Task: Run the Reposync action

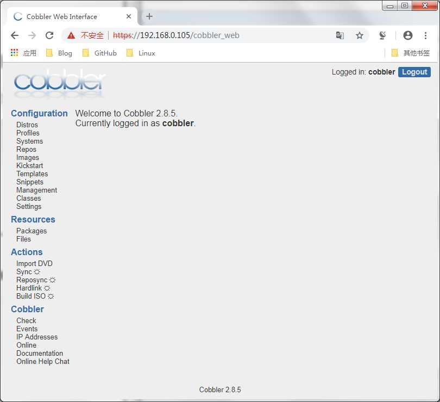Action: point(36,280)
